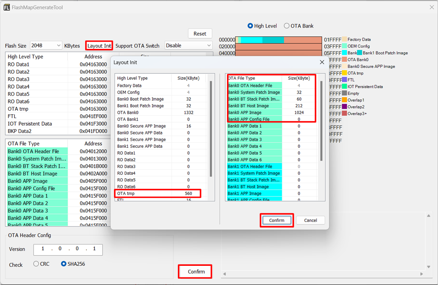This screenshot has height=285, width=438.
Task: Click the Bank1 Boot Patch Image legend swatch
Action: [360, 52]
